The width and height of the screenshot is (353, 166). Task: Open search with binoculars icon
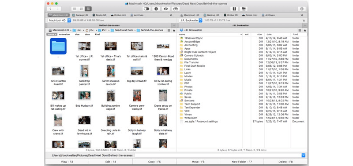pos(176,9)
